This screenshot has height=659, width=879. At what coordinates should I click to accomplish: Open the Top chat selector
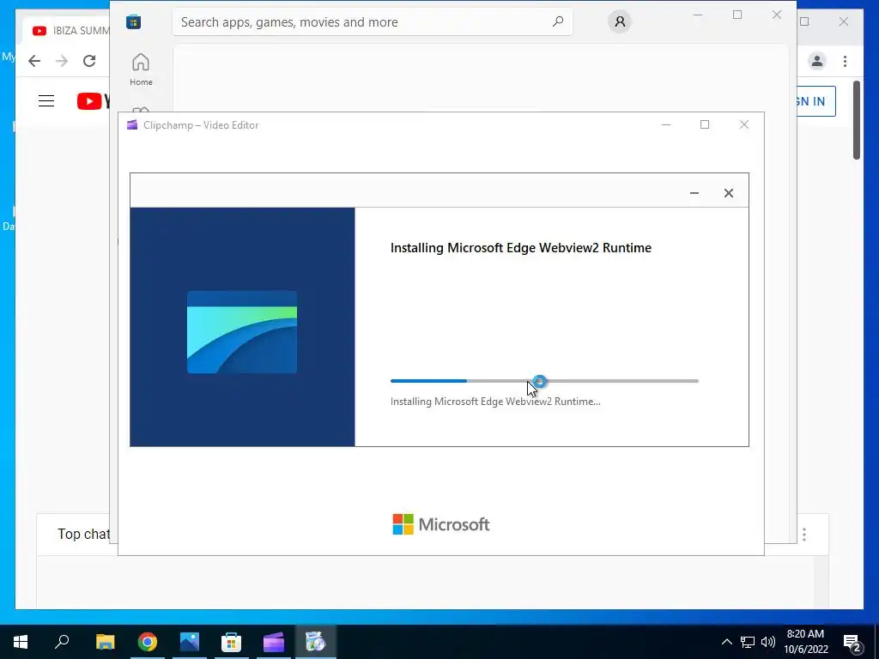coord(83,534)
